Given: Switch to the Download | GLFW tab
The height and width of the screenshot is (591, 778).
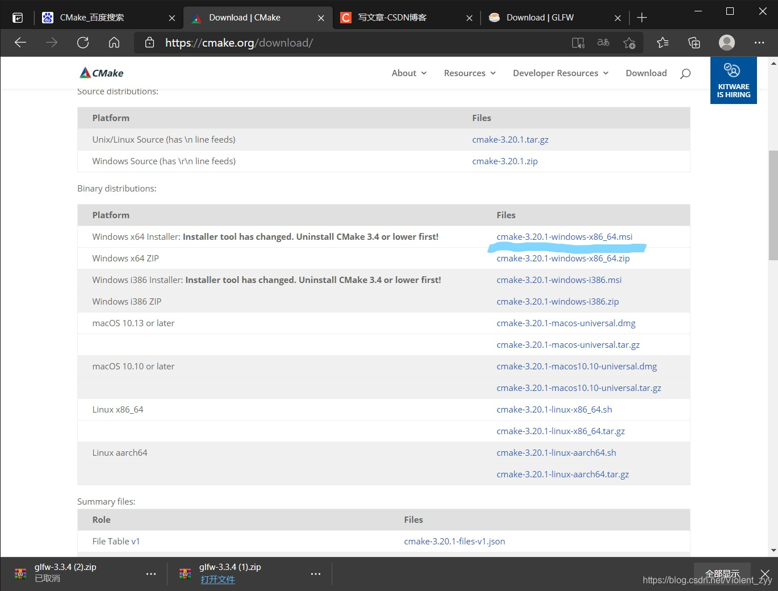Looking at the screenshot, I should [x=554, y=18].
